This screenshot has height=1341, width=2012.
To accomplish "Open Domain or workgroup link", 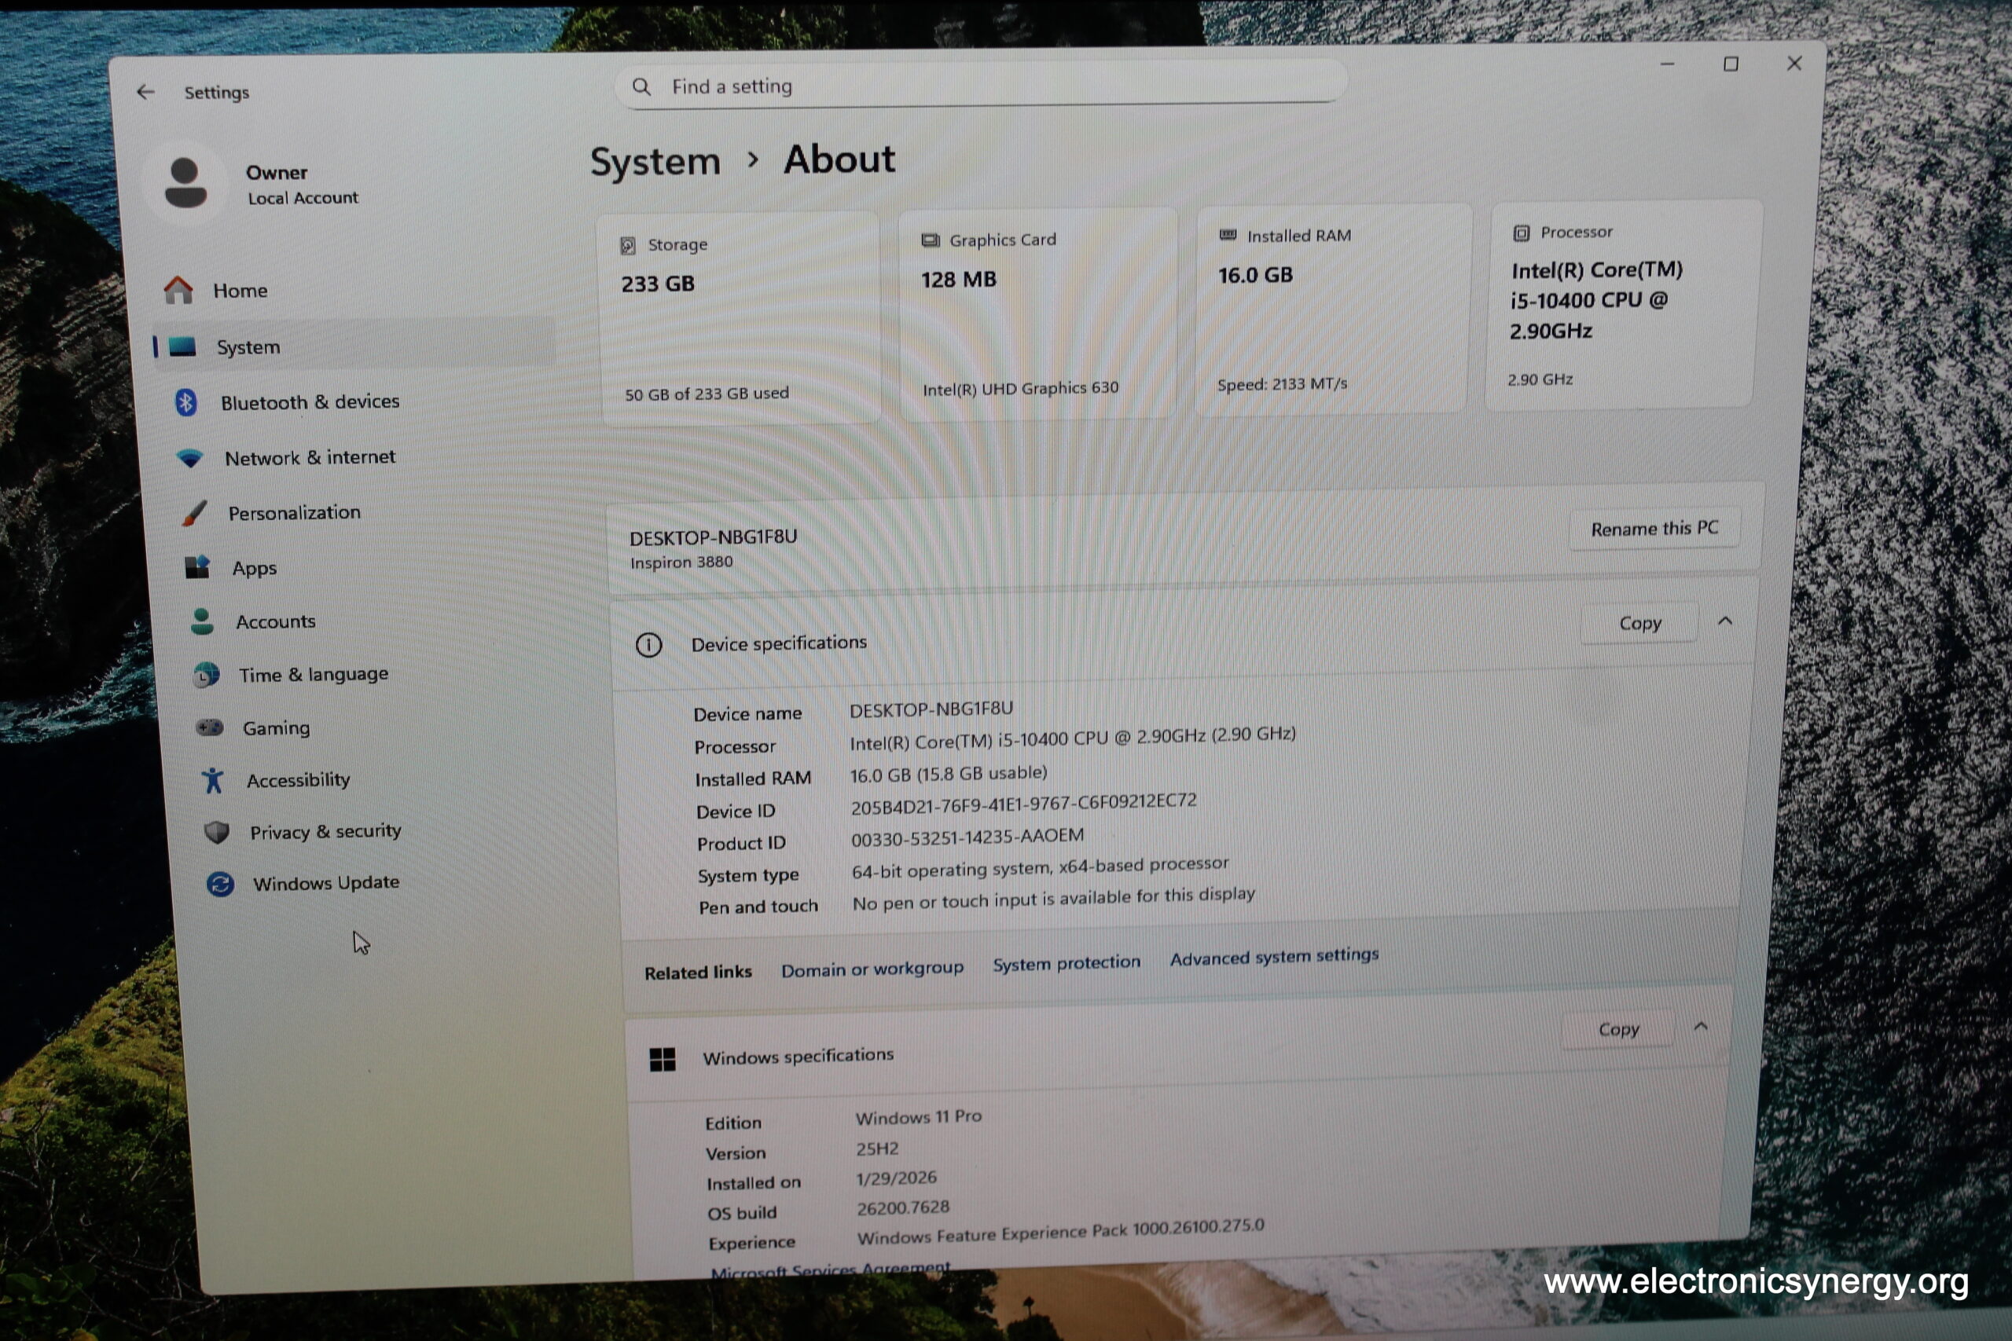I will point(872,969).
